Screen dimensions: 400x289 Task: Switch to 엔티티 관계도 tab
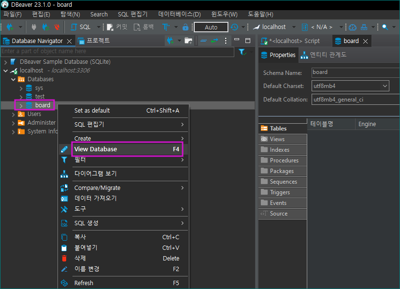[323, 55]
